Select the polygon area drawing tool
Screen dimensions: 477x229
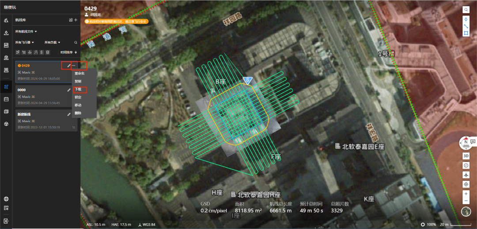pos(466,33)
